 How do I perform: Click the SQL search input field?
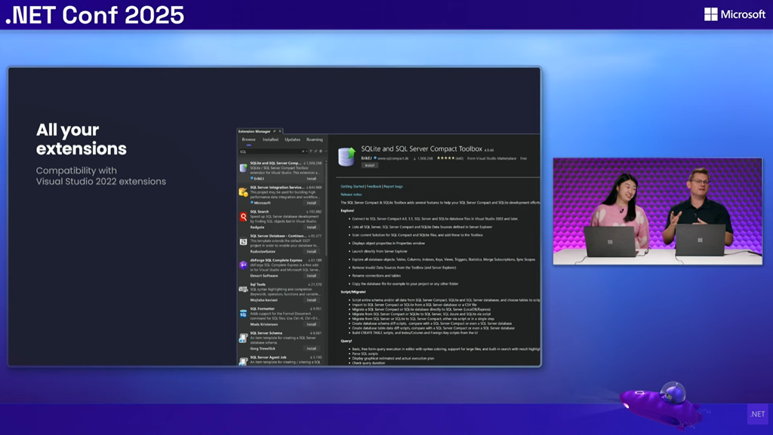point(269,152)
